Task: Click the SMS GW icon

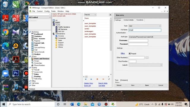Action: [x=56, y=32]
